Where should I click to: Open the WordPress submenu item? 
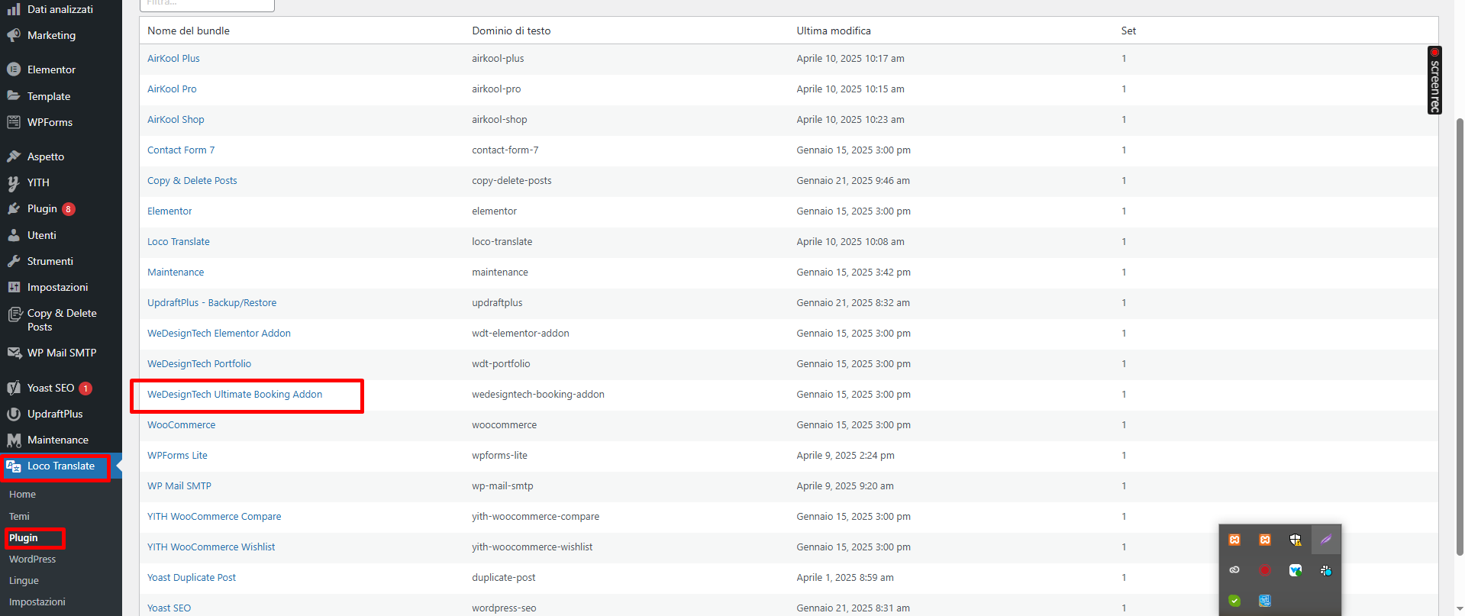[33, 560]
